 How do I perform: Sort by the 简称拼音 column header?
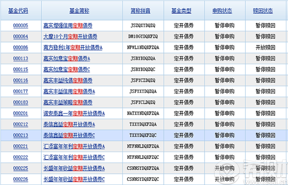coord(141,11)
